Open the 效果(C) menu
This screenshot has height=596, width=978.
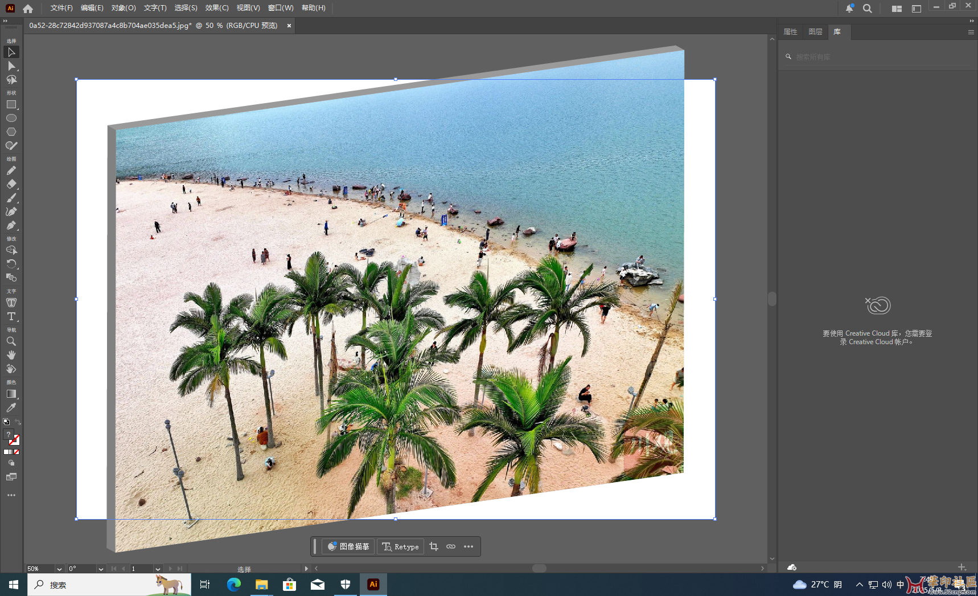pos(216,8)
